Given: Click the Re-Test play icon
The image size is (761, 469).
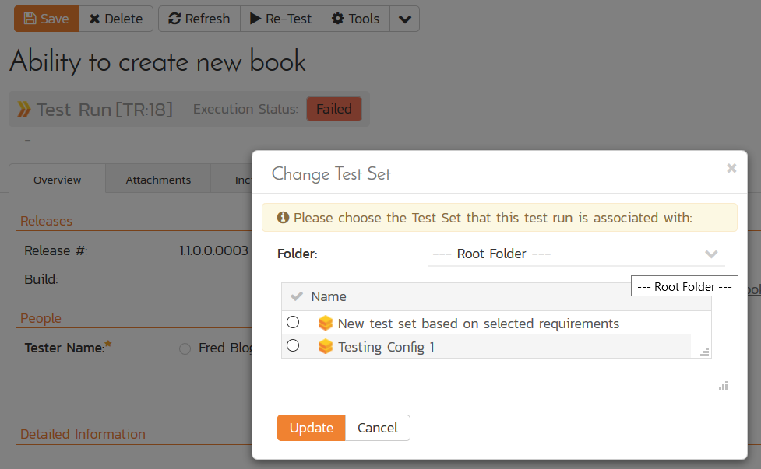Looking at the screenshot, I should 255,19.
